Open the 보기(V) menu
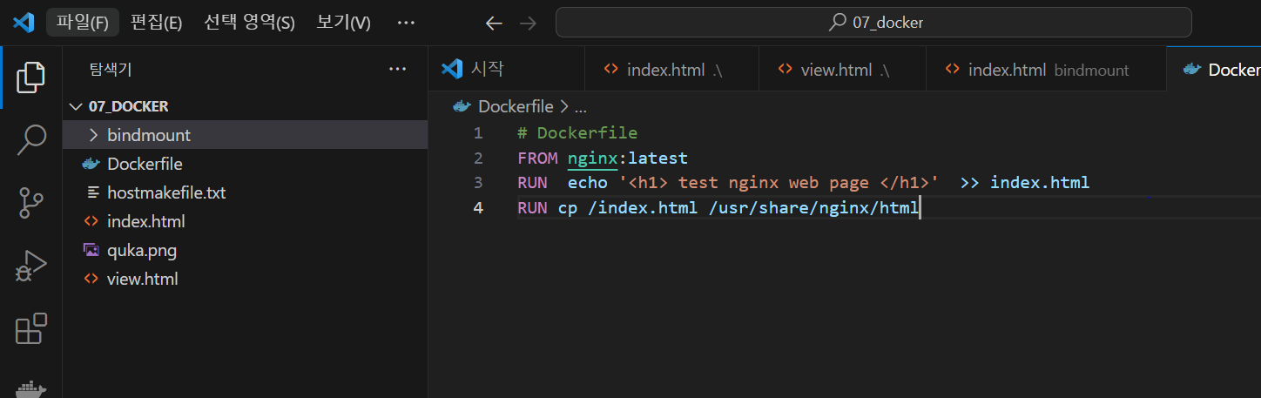The image size is (1261, 398). pyautogui.click(x=343, y=23)
